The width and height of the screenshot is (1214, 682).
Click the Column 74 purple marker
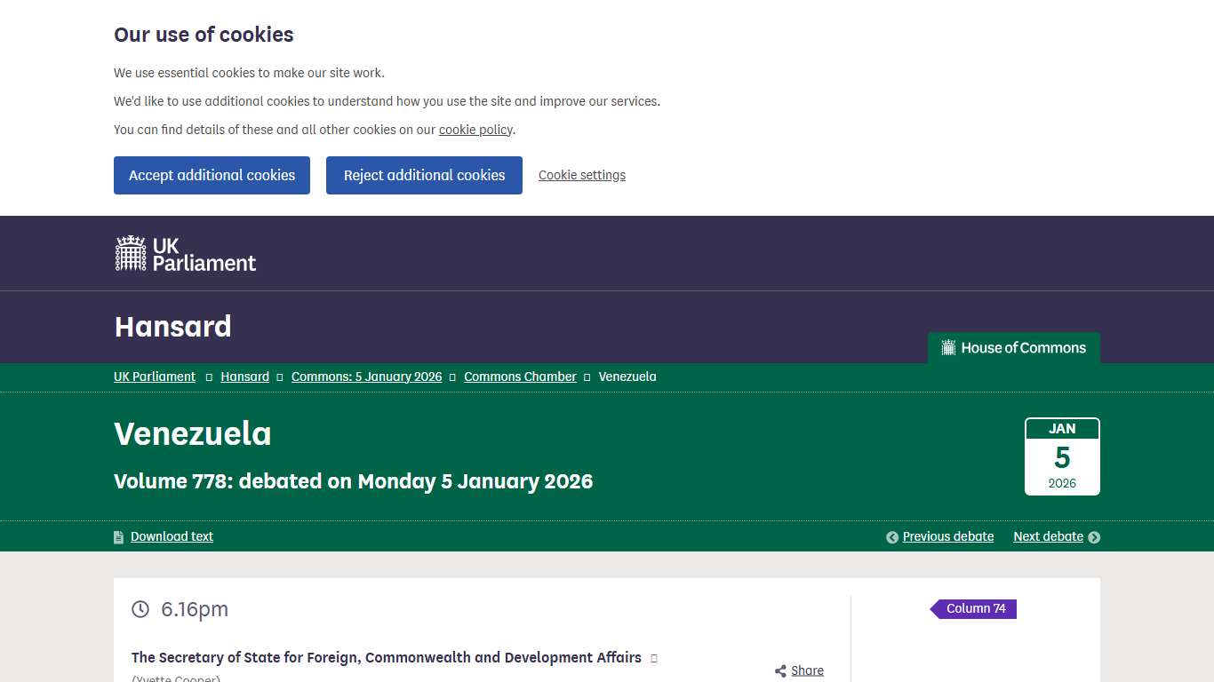coord(975,608)
